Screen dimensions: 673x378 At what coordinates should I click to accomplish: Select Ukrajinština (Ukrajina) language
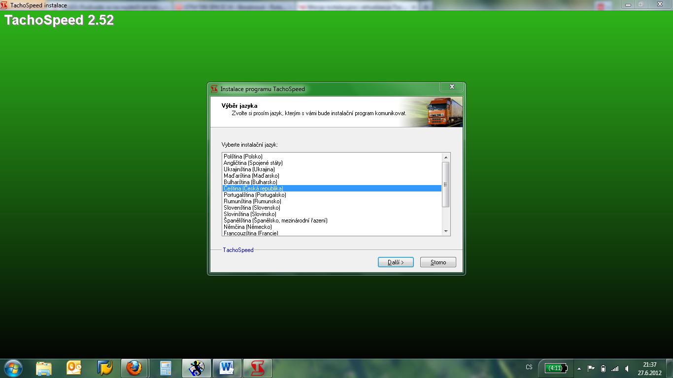(x=332, y=169)
